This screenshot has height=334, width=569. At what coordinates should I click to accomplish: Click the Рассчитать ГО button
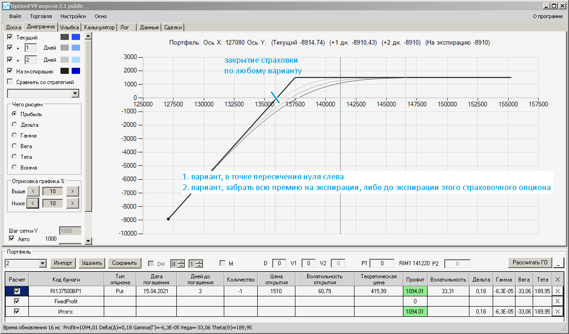tap(529, 263)
